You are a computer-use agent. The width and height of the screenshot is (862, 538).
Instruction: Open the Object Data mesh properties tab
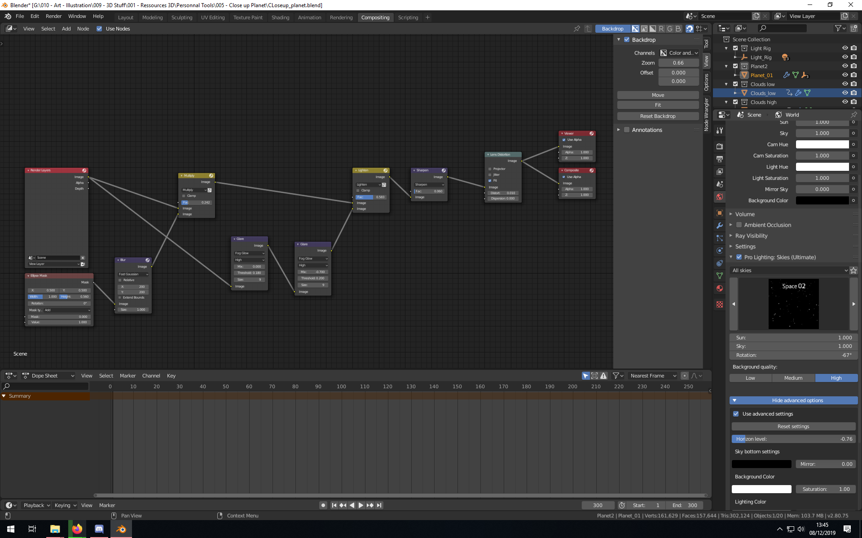(720, 276)
